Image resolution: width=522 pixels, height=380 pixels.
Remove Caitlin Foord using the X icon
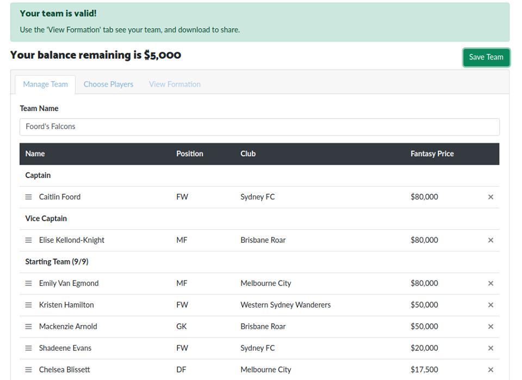(x=490, y=197)
